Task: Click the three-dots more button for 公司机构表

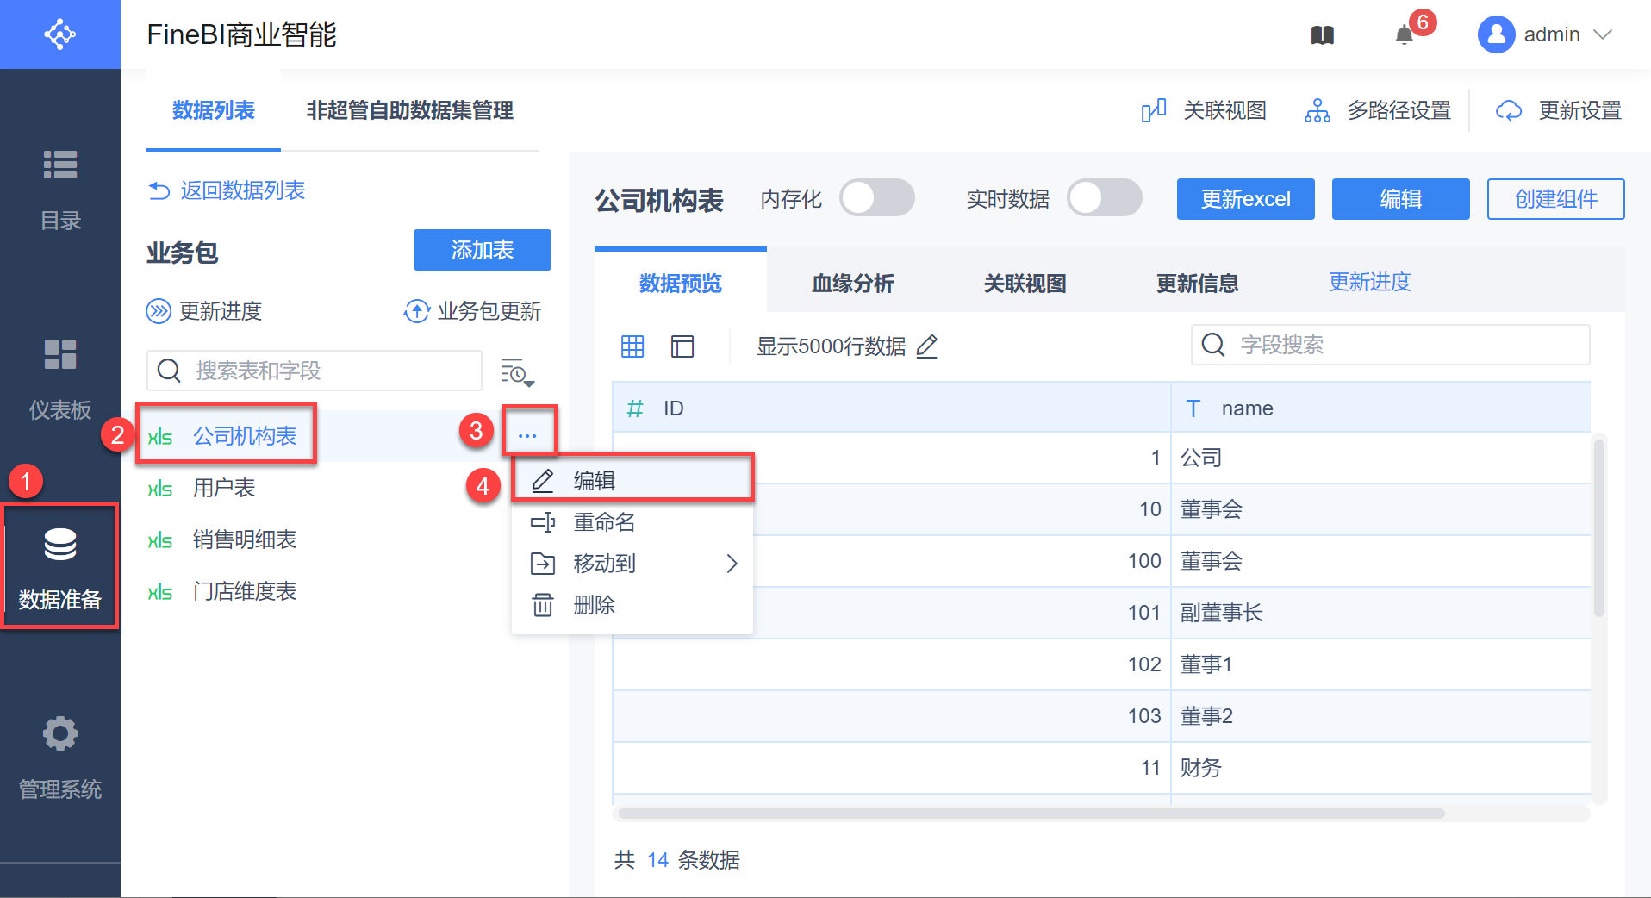Action: 527,436
